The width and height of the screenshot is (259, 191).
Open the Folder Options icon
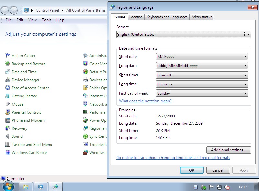click(85, 88)
